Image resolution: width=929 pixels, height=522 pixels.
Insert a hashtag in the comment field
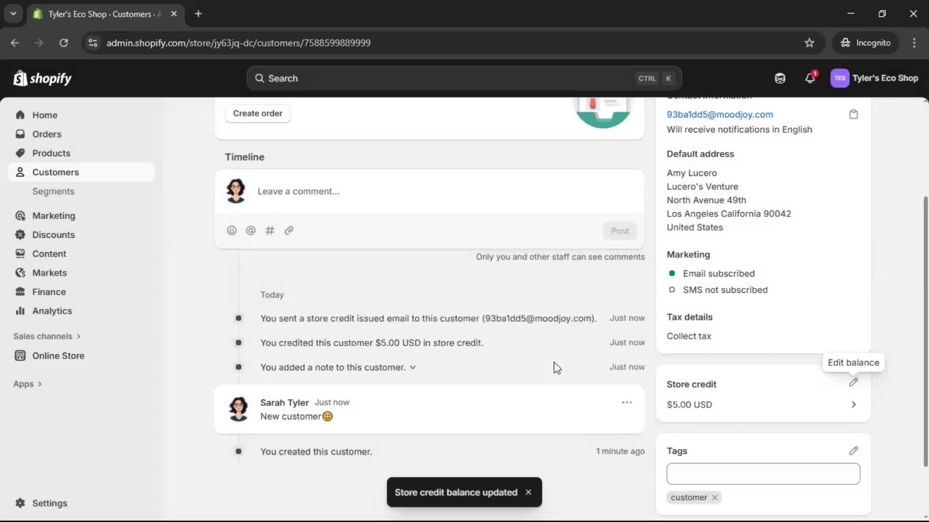270,231
